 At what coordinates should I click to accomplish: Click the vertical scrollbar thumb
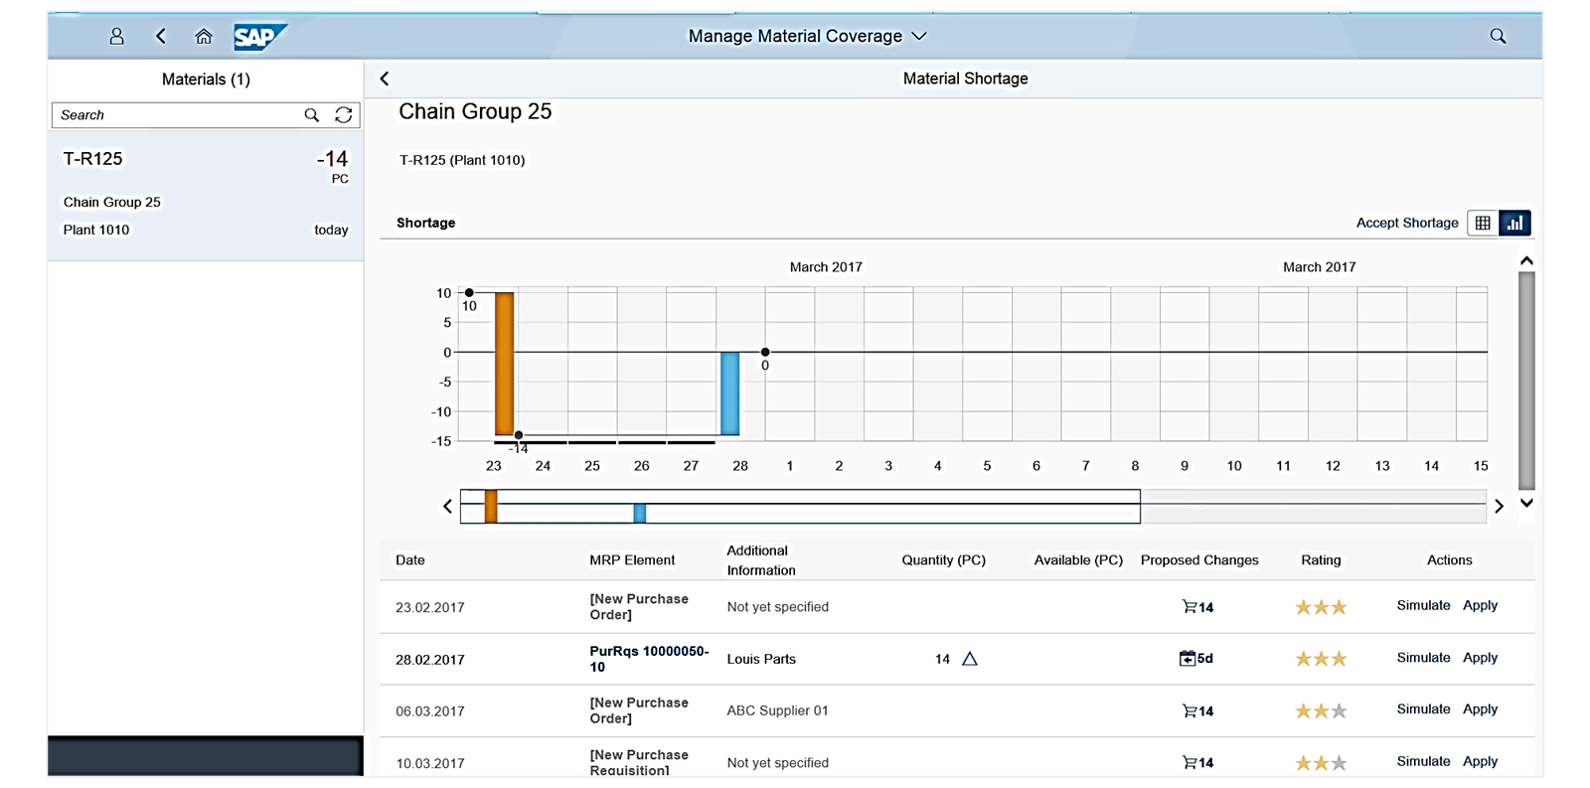(x=1526, y=381)
